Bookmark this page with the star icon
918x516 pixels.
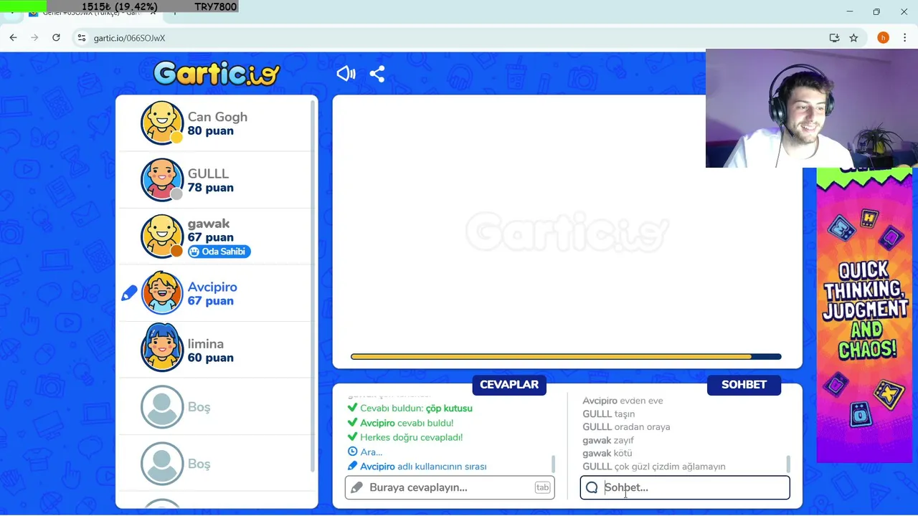(x=853, y=38)
